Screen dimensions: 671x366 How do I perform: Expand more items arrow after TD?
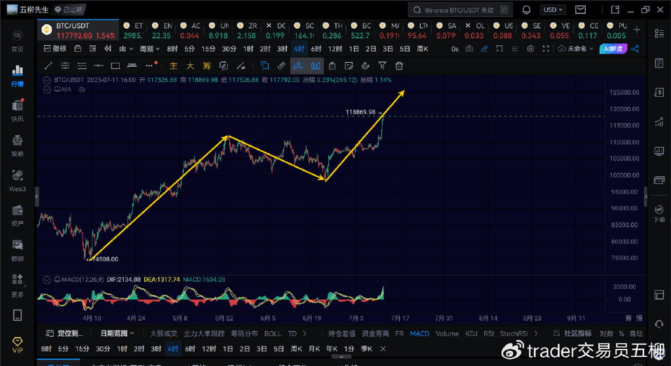coord(305,333)
